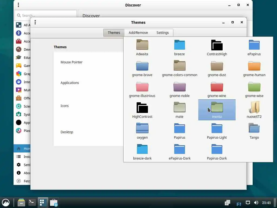Choose the breeze icon theme
The width and height of the screenshot is (277, 208).
click(x=180, y=47)
